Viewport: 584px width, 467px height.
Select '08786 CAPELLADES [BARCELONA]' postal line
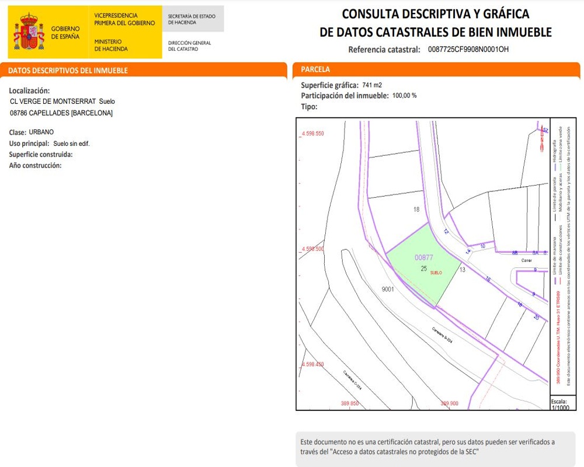pyautogui.click(x=61, y=113)
